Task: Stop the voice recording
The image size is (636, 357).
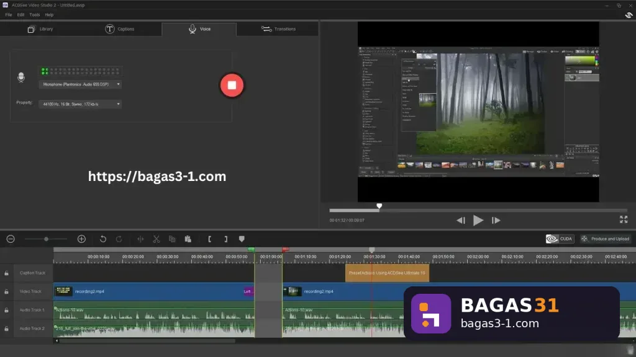Action: [x=232, y=85]
